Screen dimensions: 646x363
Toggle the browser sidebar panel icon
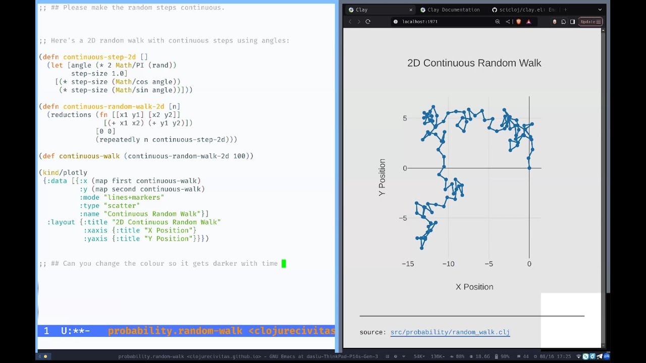coord(572,22)
